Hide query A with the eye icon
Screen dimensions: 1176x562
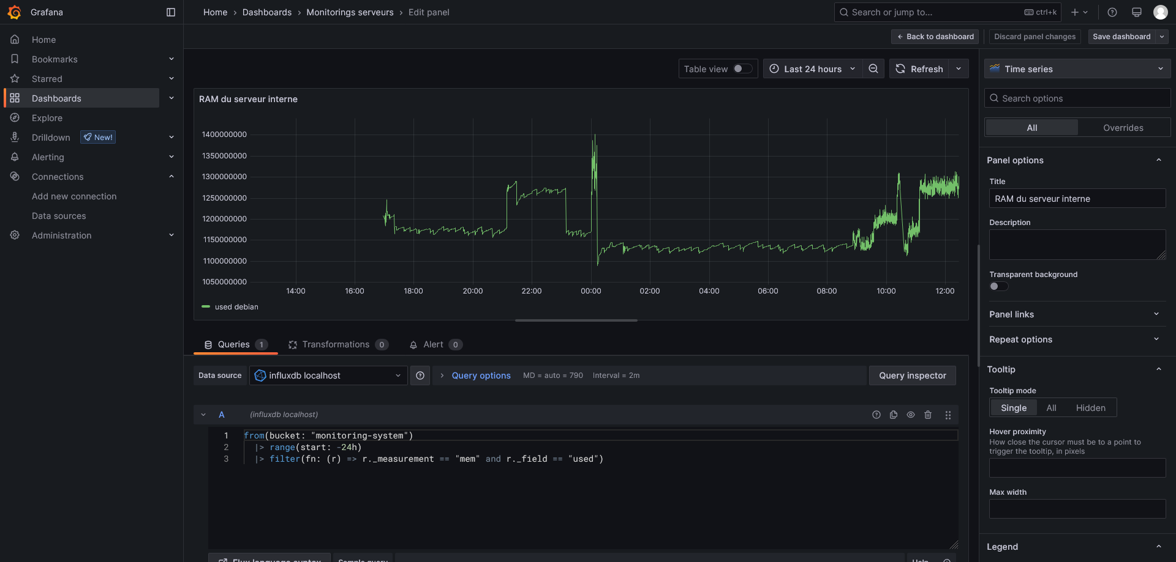click(911, 415)
